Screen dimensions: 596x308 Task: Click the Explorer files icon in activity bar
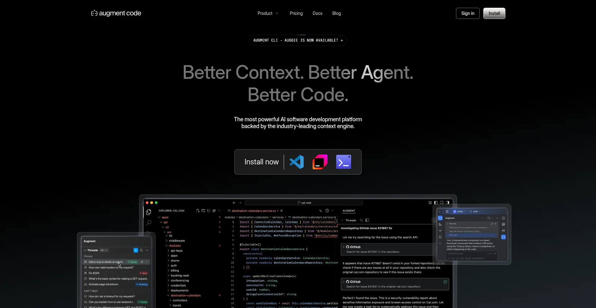pyautogui.click(x=149, y=212)
